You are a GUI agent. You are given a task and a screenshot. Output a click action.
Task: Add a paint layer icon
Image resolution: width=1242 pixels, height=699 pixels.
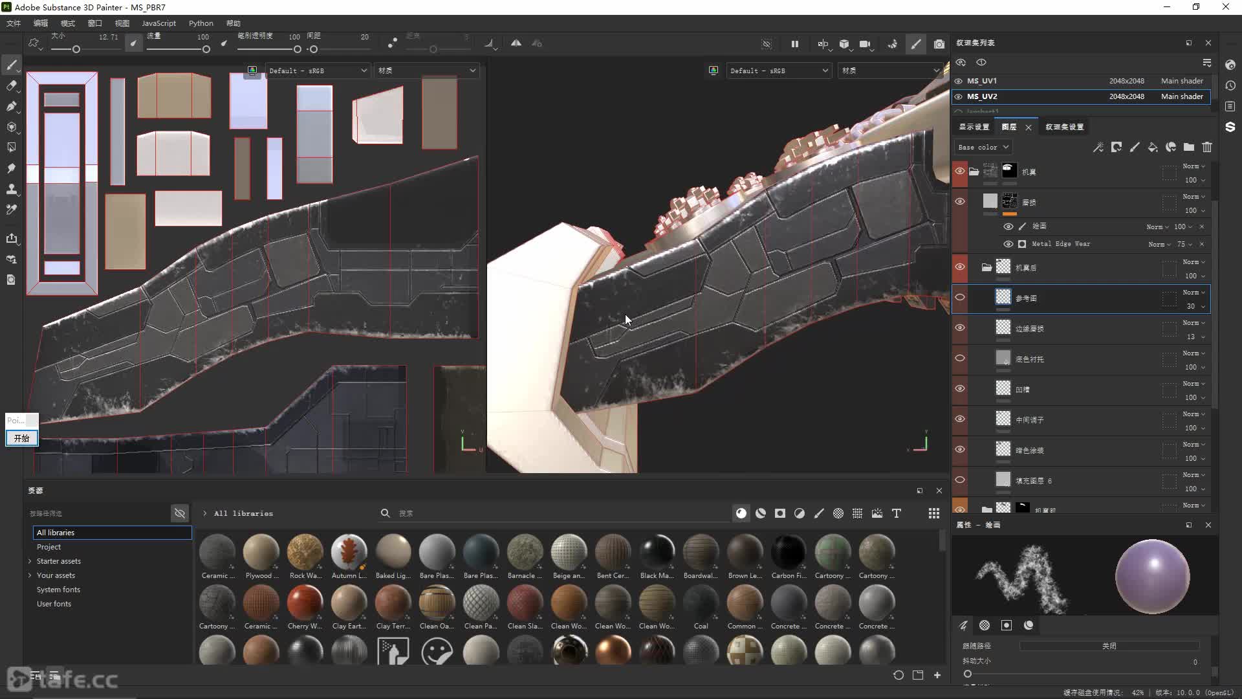(1135, 148)
